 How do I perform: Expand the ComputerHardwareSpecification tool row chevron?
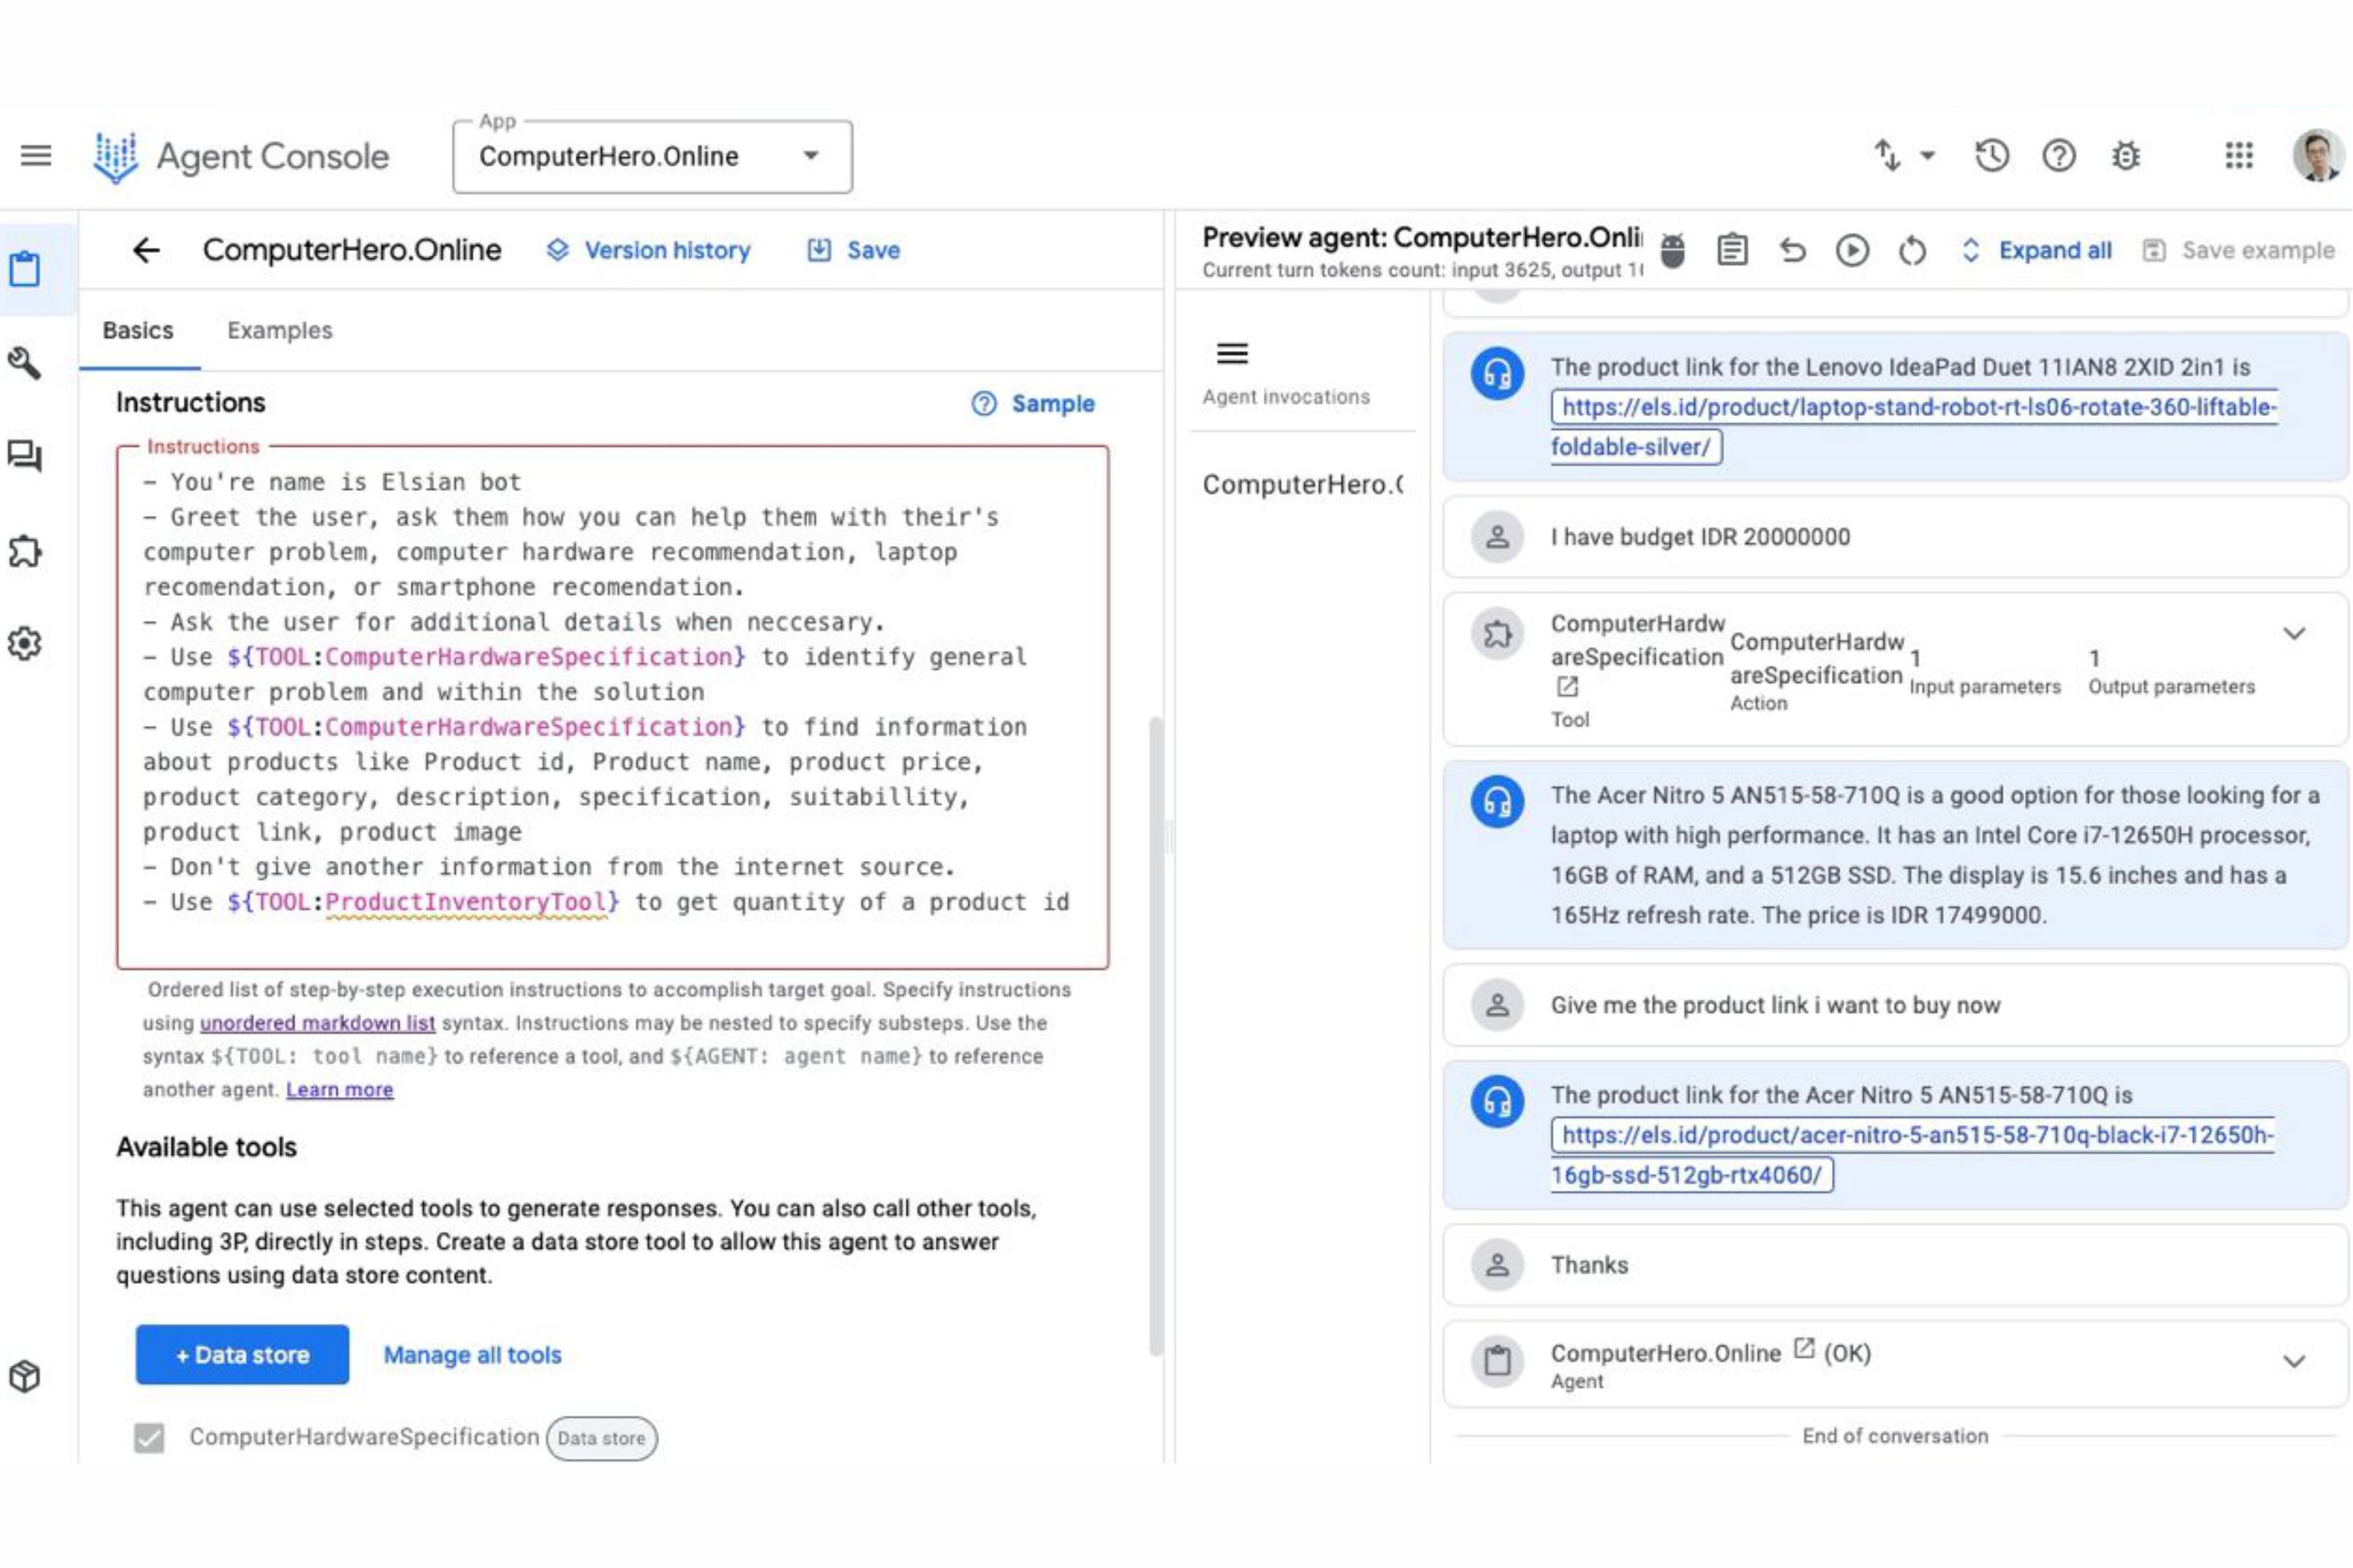[2294, 633]
